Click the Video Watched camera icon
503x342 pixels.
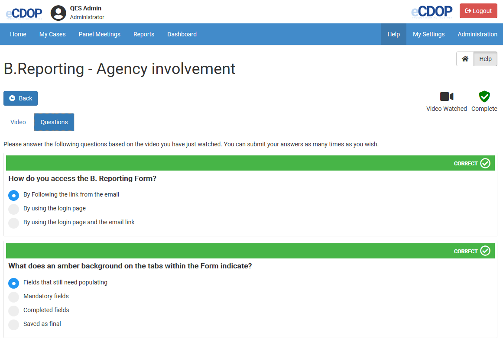coord(446,97)
